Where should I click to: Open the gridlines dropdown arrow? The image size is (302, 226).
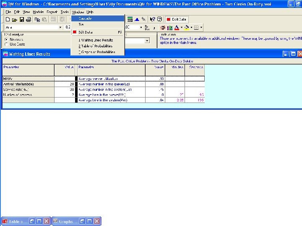point(201,28)
